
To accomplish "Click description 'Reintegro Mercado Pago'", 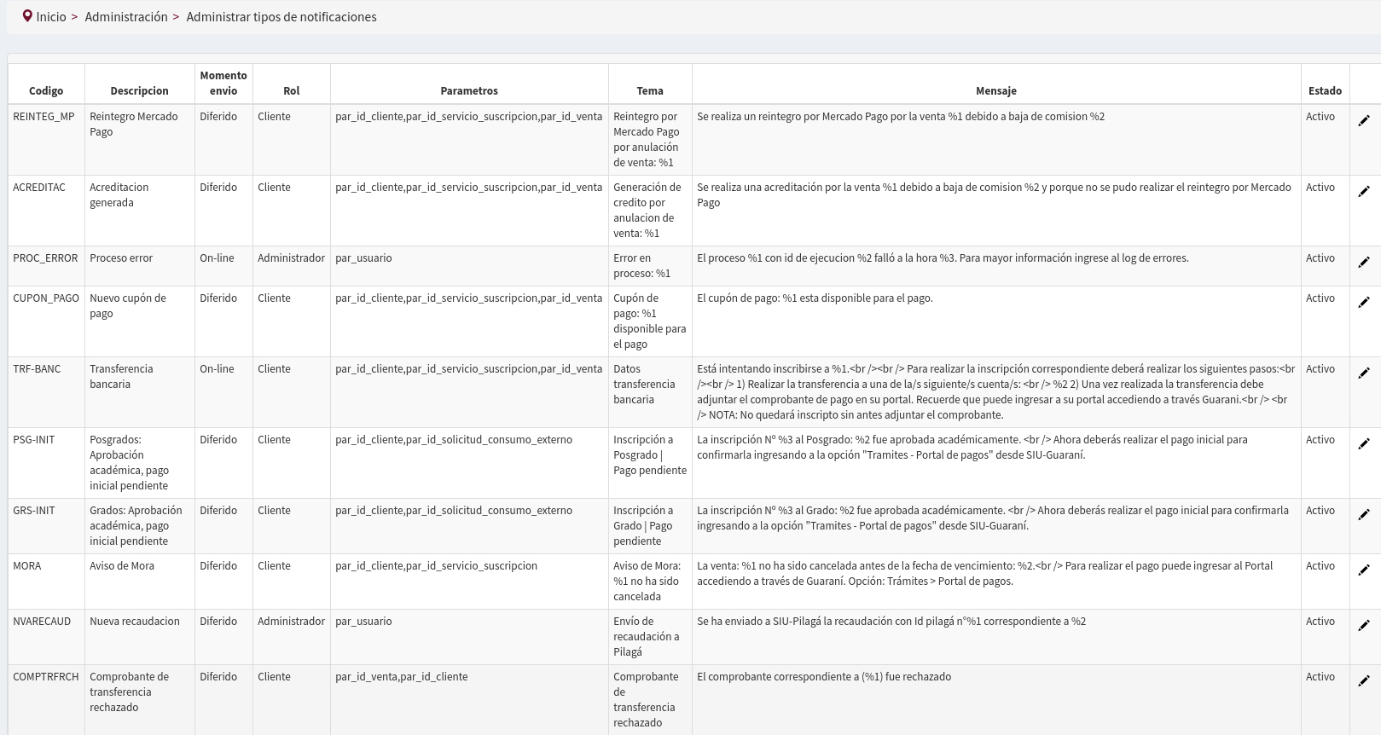I will point(134,124).
